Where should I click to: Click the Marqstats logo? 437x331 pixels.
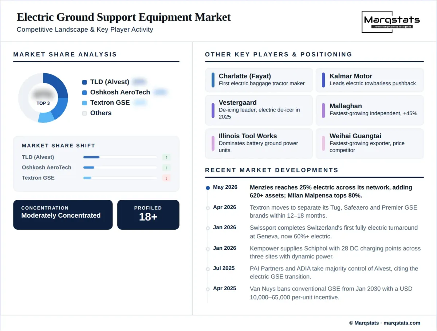(x=390, y=22)
